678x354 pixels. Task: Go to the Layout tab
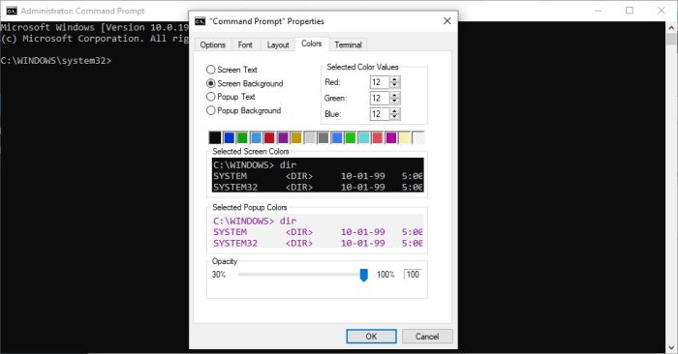pos(278,44)
